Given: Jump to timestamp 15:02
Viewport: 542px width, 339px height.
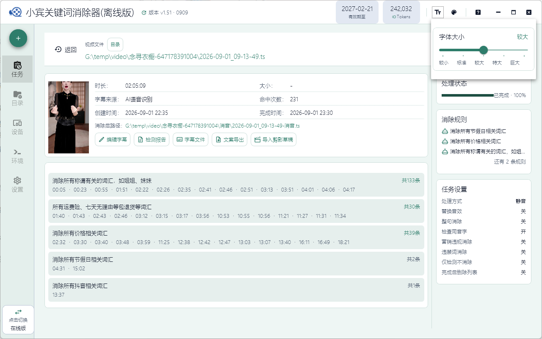Looking at the screenshot, I should point(79,269).
